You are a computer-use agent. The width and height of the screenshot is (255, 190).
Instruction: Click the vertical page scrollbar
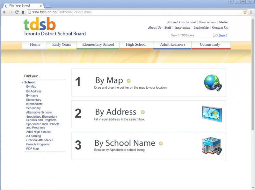(x=253, y=75)
